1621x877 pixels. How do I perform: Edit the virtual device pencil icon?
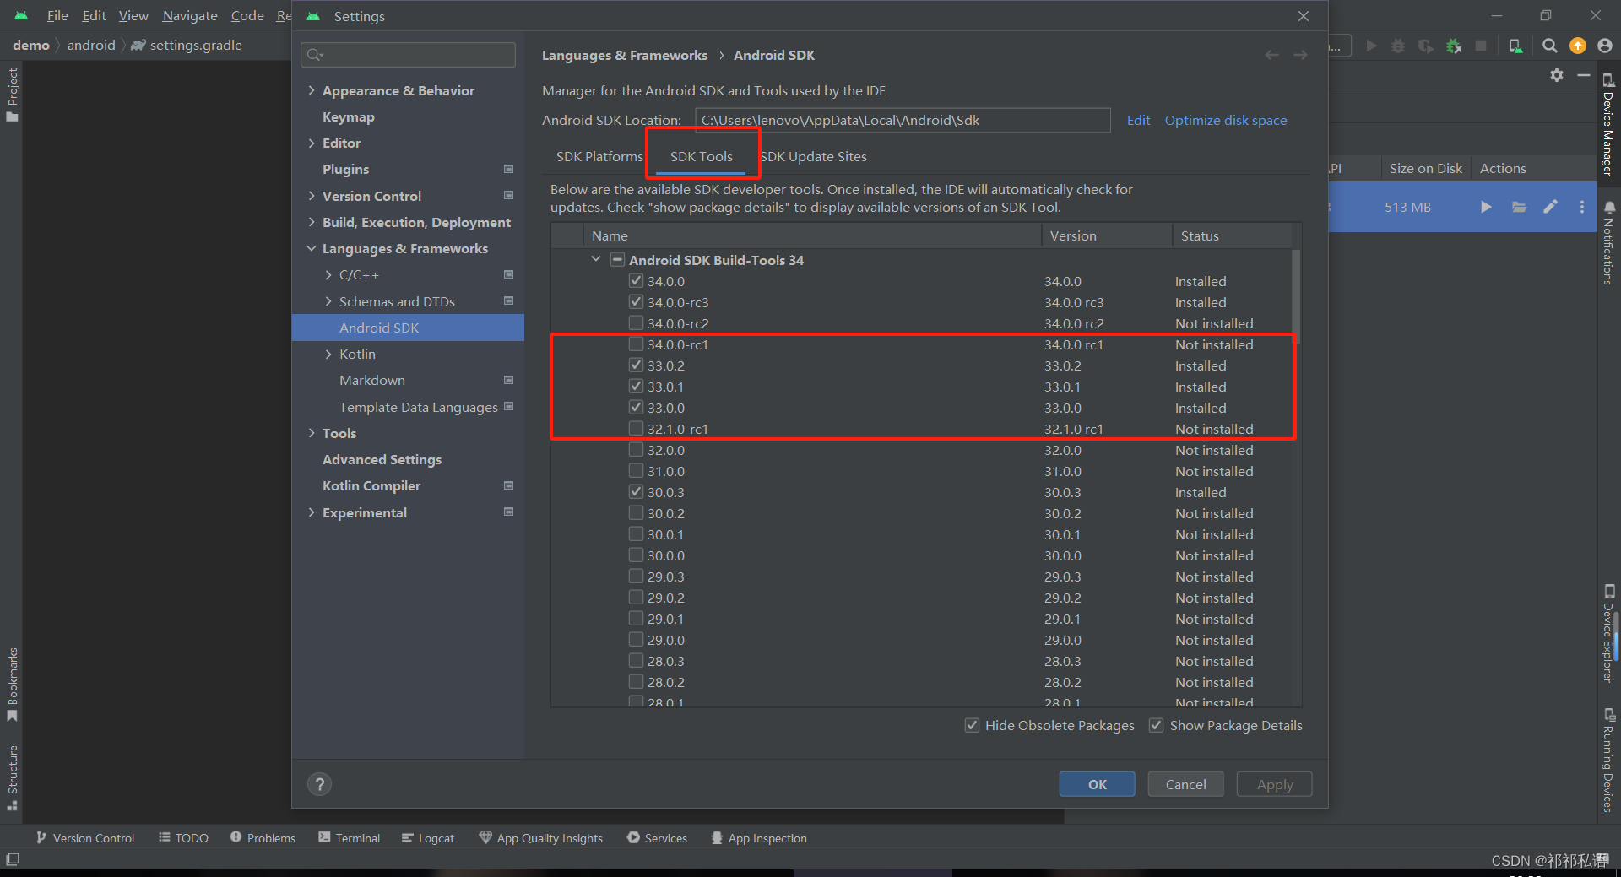coord(1550,207)
